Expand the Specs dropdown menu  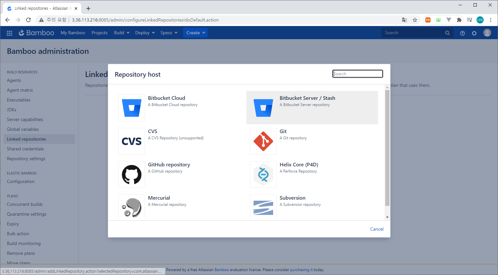click(x=169, y=33)
